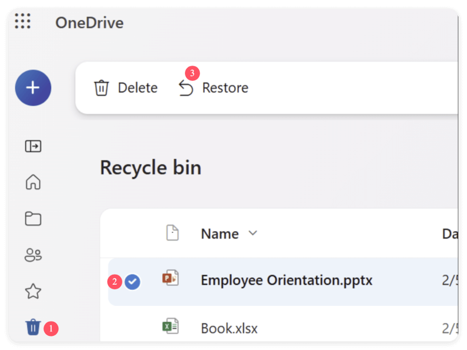Open My files via the folder icon
Screen dimensions: 467x350
point(33,219)
